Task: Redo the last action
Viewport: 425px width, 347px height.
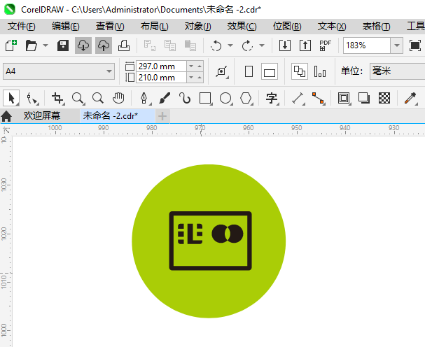Action: [x=247, y=45]
